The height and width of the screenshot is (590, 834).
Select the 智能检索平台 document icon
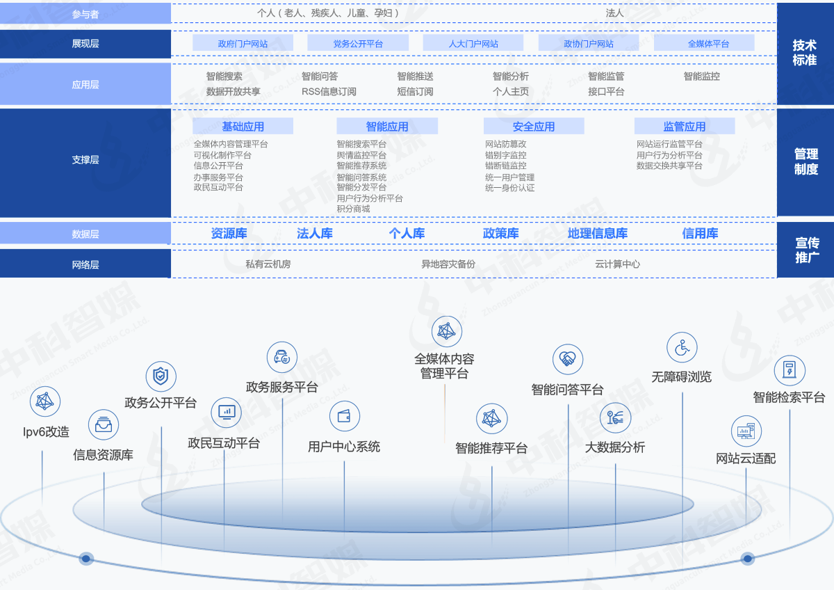coord(790,370)
